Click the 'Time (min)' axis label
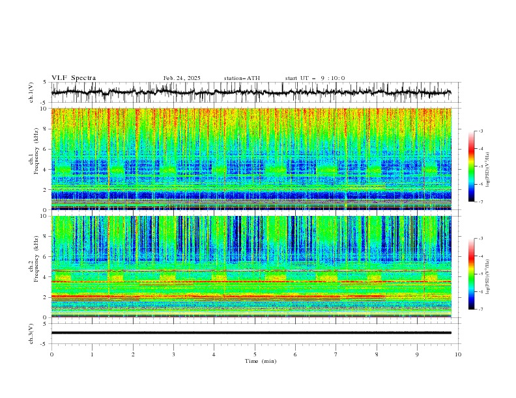The width and height of the screenshot is (516, 398). (x=261, y=361)
